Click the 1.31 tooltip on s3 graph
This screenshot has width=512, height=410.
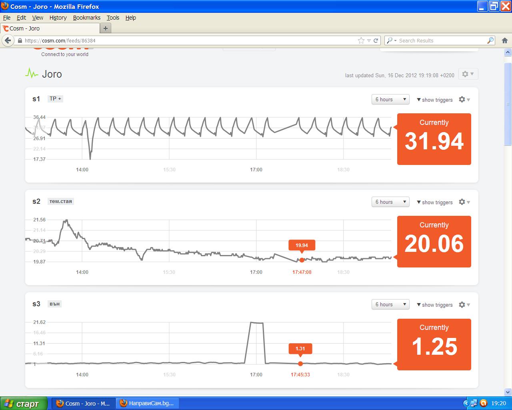click(300, 349)
